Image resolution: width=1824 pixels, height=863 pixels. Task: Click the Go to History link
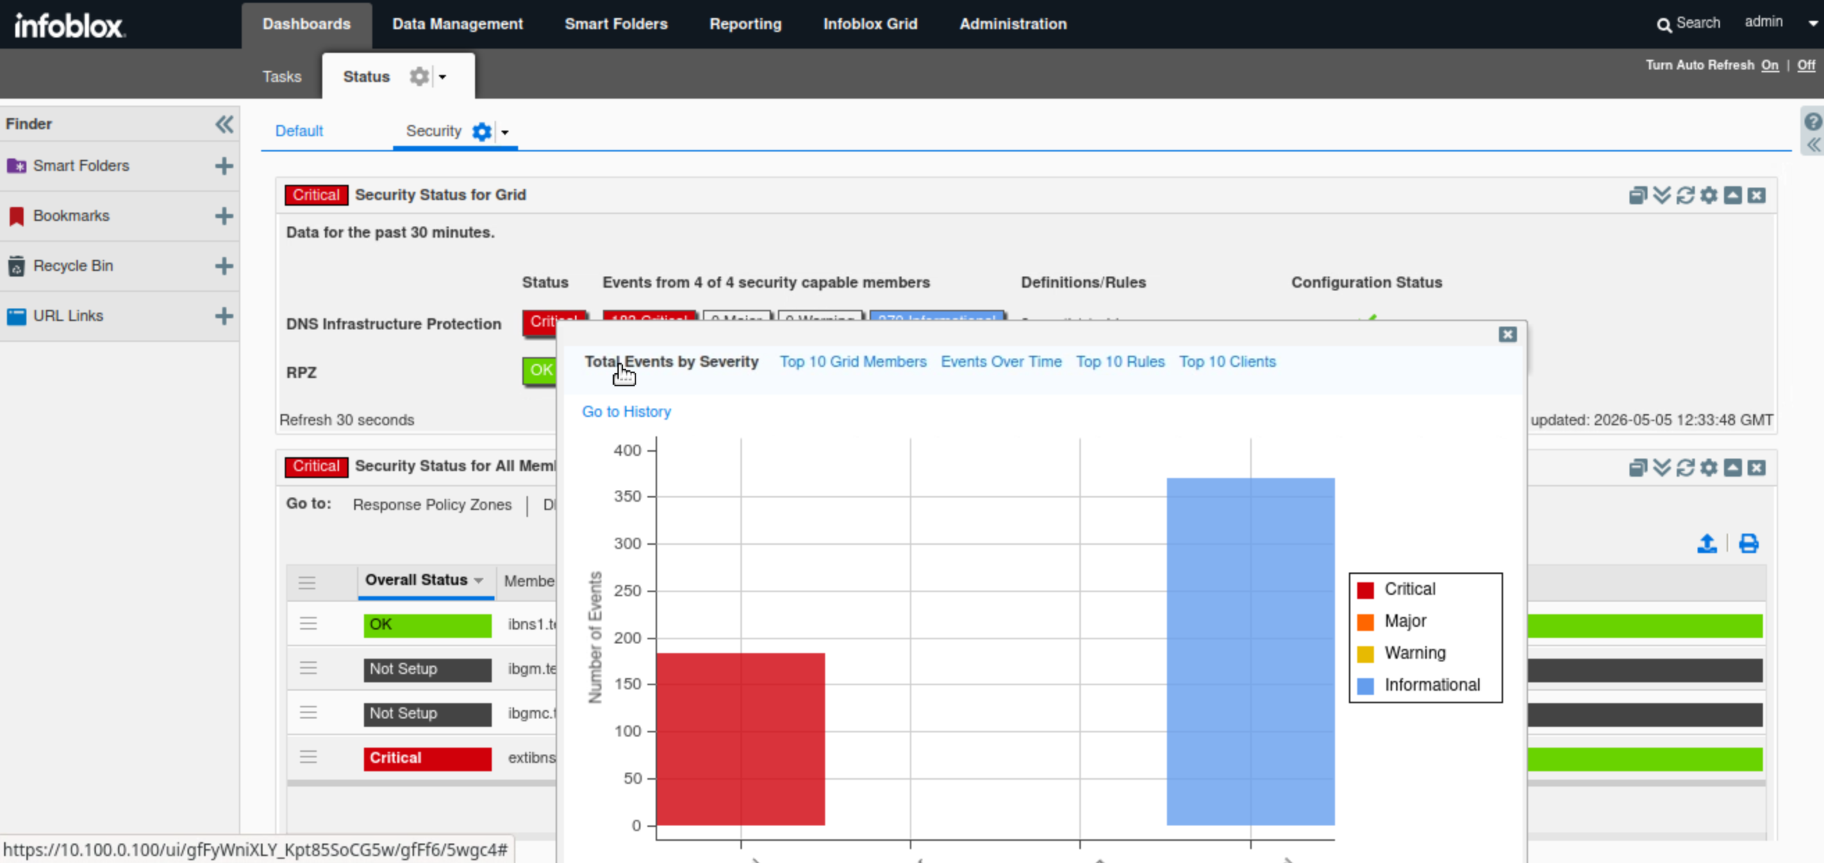(x=626, y=411)
